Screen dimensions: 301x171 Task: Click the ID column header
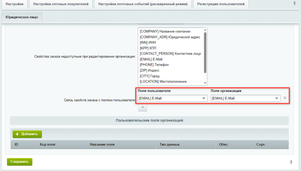[x=23, y=145]
